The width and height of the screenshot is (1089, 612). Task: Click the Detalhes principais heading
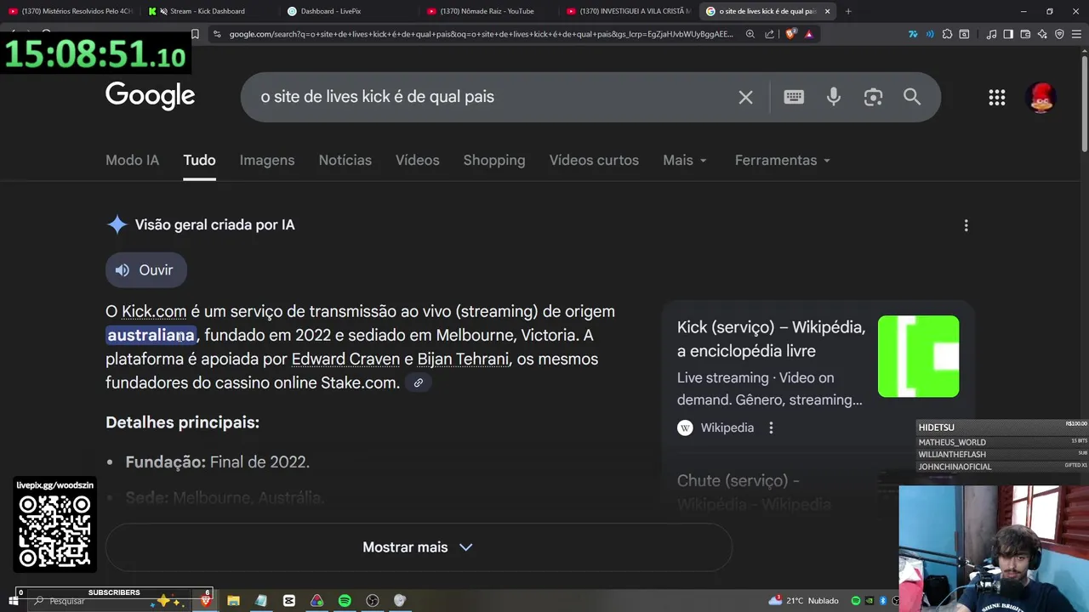(182, 422)
